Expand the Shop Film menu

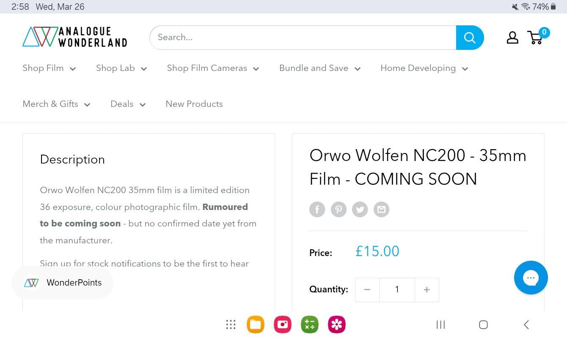click(49, 68)
